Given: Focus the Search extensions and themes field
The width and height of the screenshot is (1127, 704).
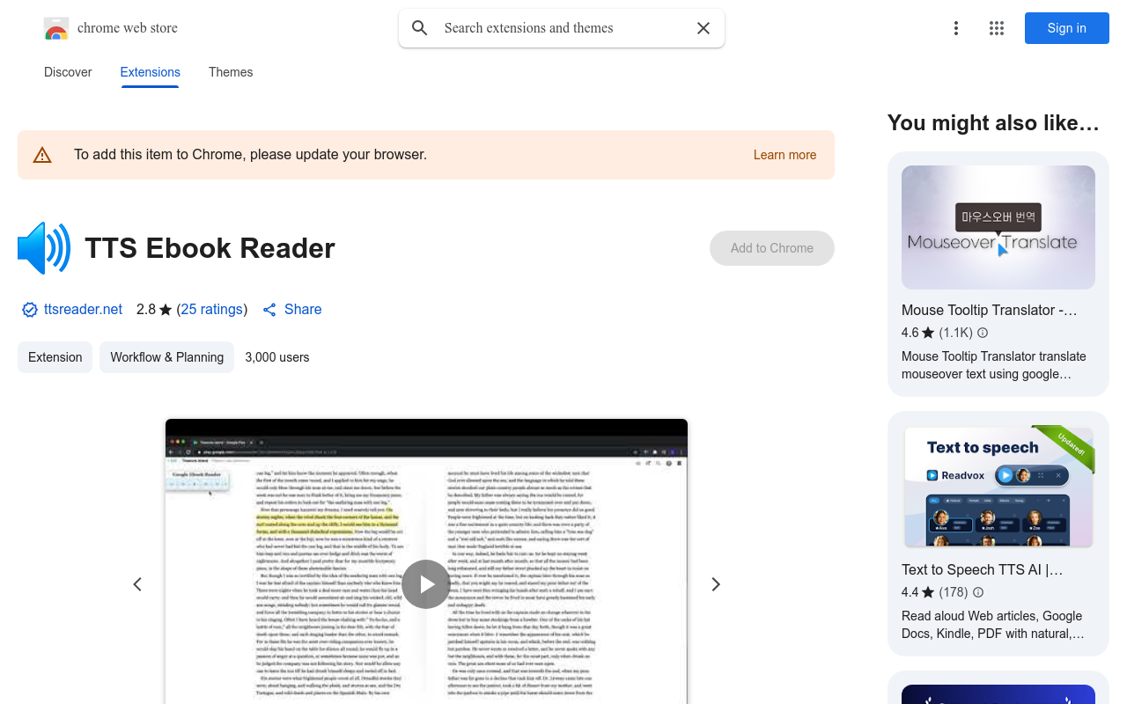Looking at the screenshot, I should click(562, 28).
